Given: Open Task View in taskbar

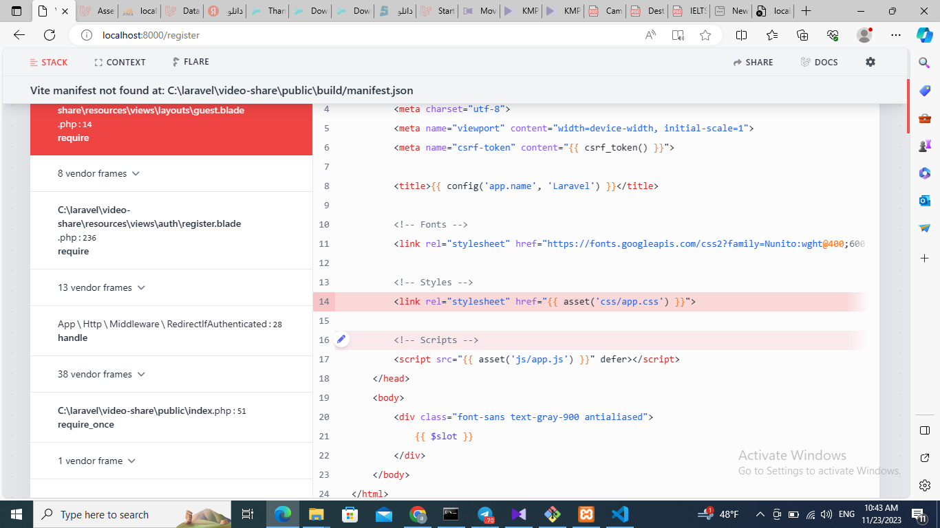Looking at the screenshot, I should point(248,514).
